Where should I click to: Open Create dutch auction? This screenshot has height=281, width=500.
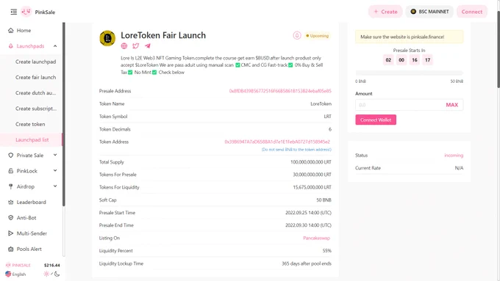click(35, 93)
